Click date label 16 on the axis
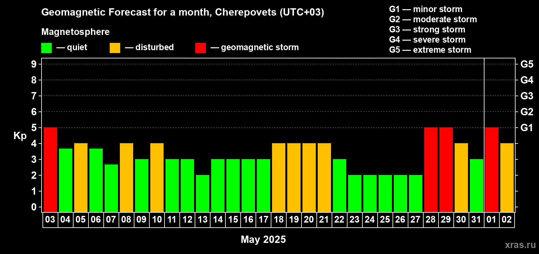Image resolution: width=539 pixels, height=254 pixels. [x=248, y=220]
